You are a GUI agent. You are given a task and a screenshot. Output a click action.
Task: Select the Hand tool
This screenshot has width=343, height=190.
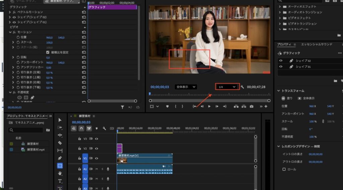click(x=60, y=173)
